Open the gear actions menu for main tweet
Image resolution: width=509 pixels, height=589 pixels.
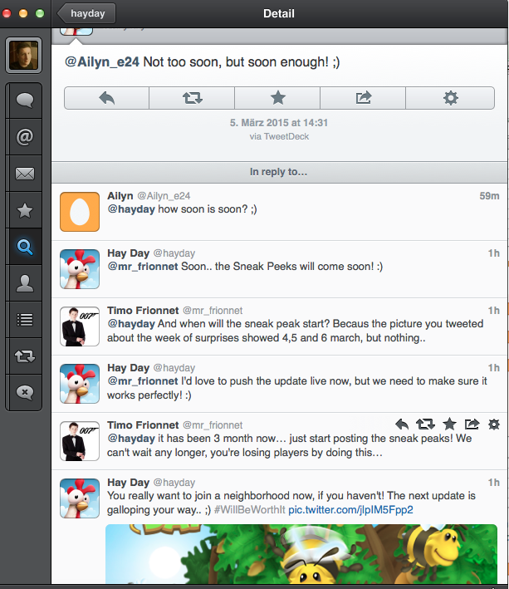[451, 98]
